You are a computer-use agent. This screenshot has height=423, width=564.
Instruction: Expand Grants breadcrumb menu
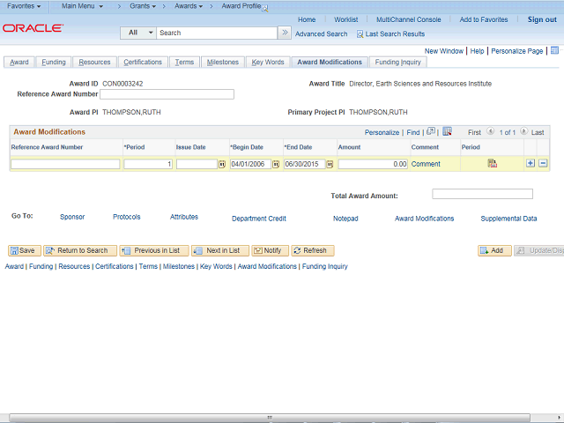coord(143,6)
